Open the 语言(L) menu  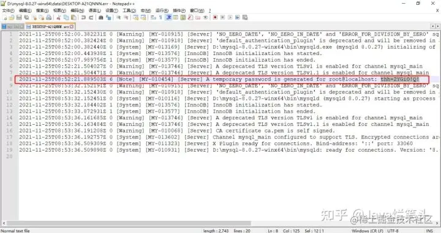tap(94, 10)
